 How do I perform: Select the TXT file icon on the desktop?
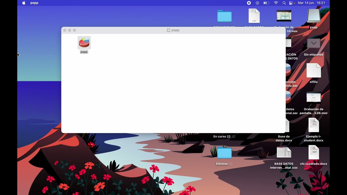click(x=254, y=16)
